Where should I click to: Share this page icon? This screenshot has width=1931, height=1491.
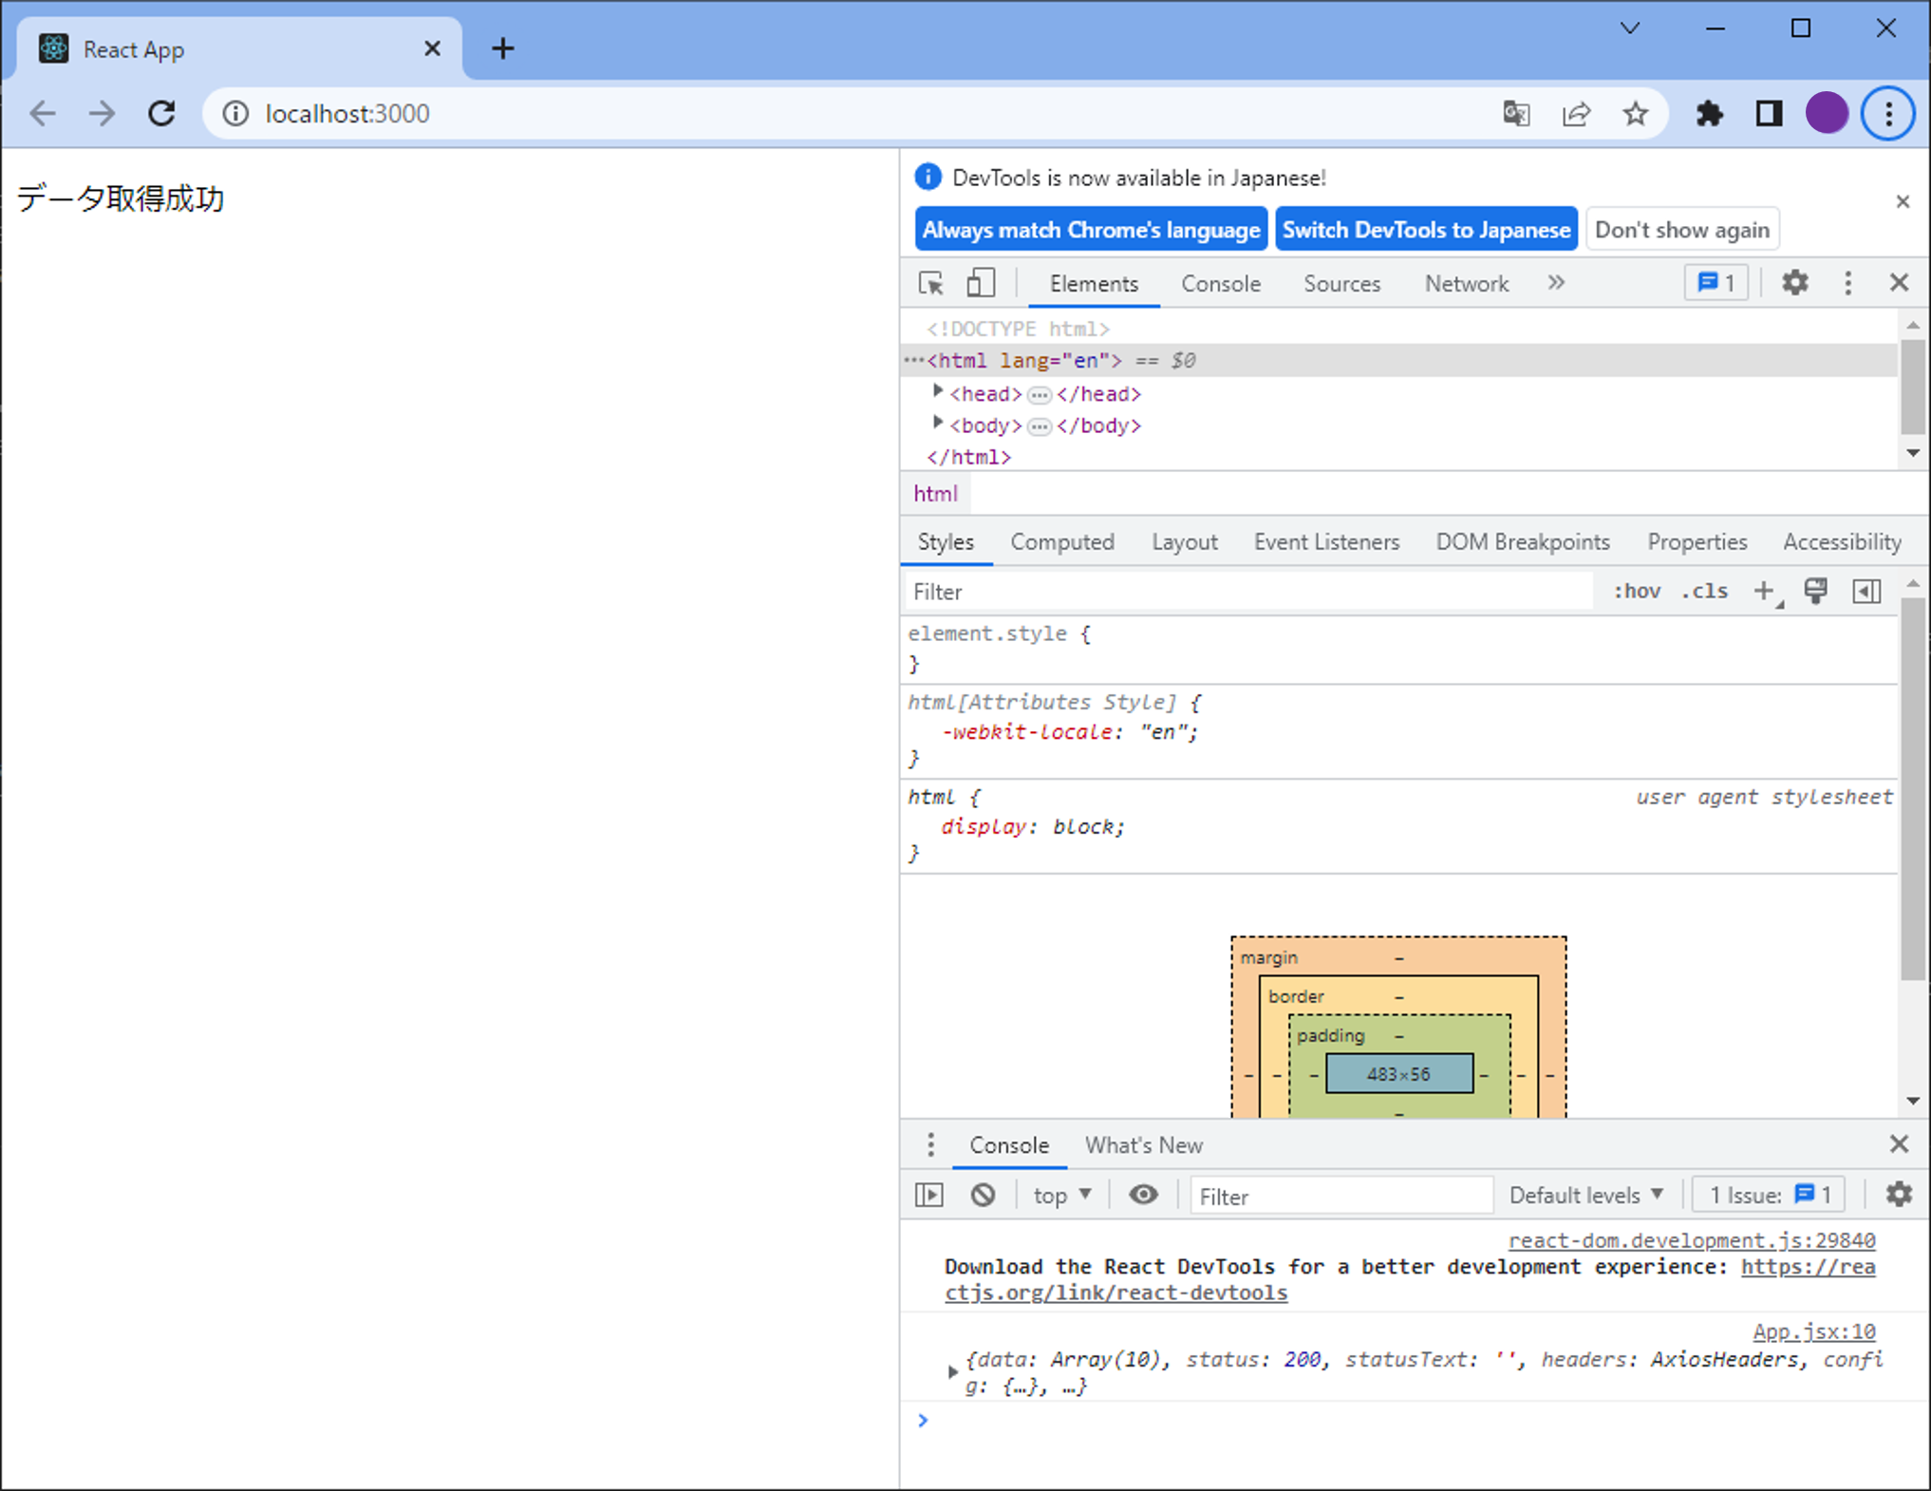point(1576,114)
